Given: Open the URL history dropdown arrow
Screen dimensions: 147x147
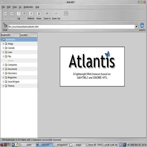Looking at the screenshot, I should (136, 26).
